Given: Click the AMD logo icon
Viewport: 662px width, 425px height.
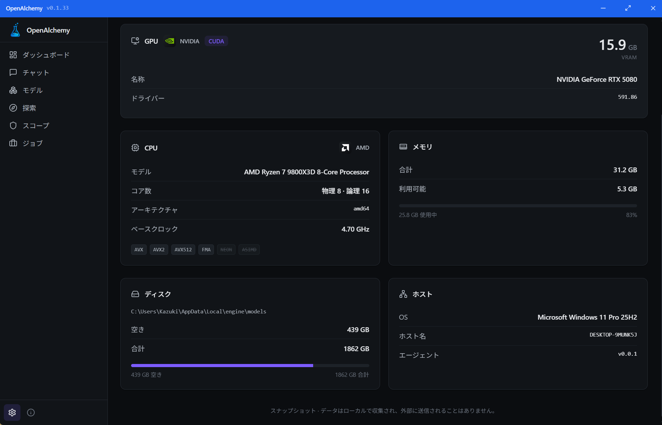Looking at the screenshot, I should click(345, 148).
